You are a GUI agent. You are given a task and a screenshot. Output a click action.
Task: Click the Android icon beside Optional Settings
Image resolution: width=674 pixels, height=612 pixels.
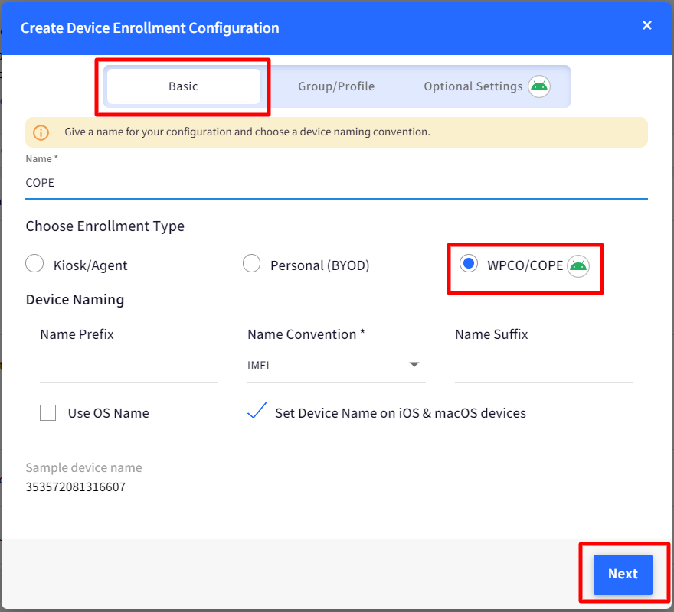coord(539,86)
